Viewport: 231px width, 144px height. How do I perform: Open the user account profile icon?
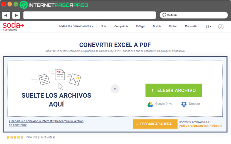221,26
